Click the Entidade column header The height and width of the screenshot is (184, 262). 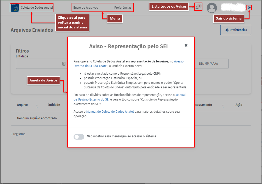[x=53, y=105]
